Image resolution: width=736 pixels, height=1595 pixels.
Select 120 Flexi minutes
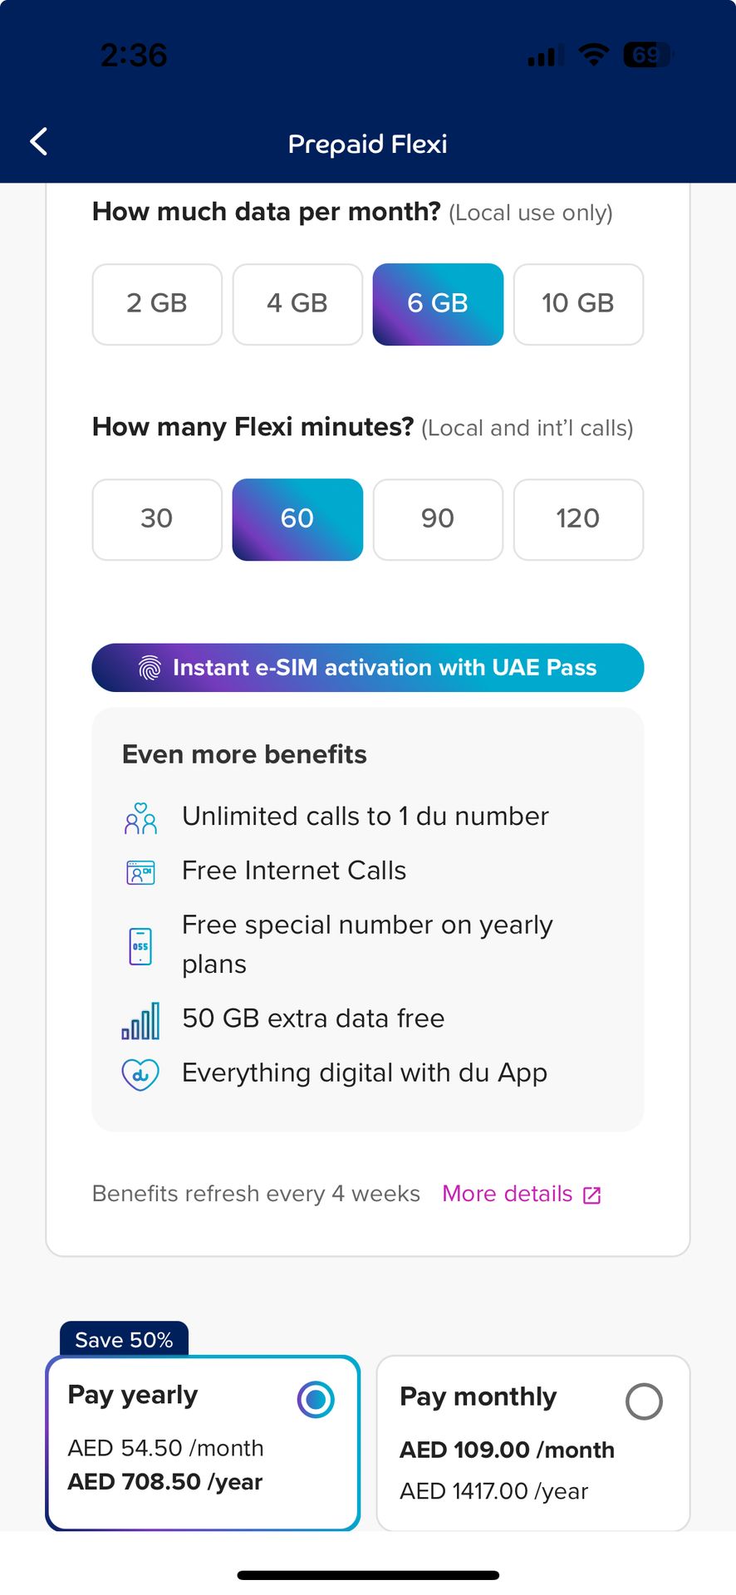click(578, 519)
